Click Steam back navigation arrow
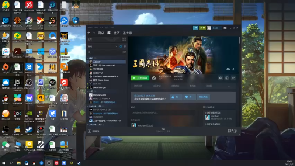The height and width of the screenshot is (166, 295). tap(89, 33)
